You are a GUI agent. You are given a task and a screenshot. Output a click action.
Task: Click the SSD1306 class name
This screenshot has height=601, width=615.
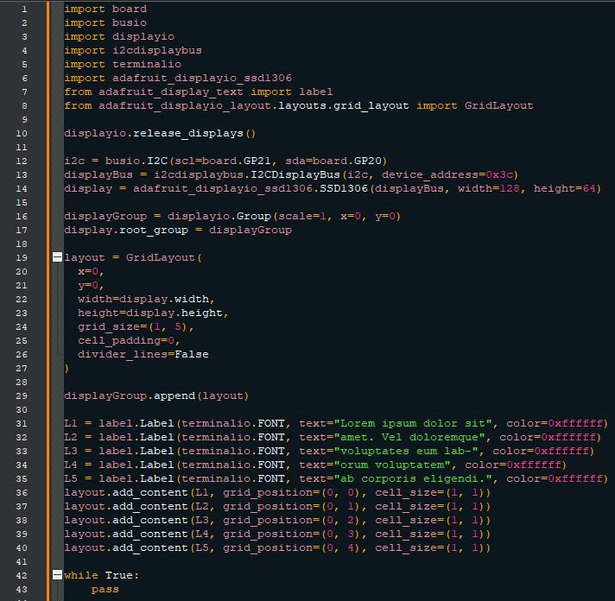point(344,188)
